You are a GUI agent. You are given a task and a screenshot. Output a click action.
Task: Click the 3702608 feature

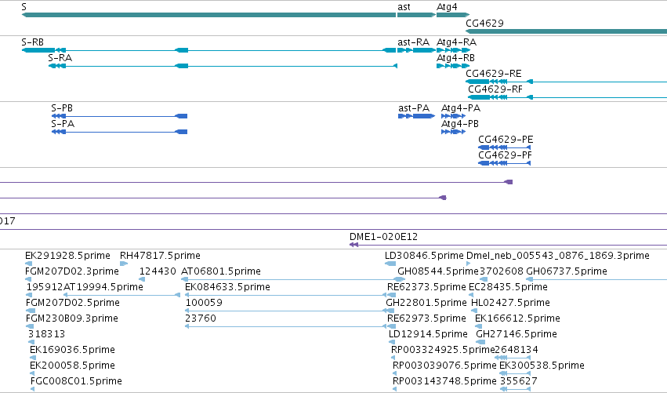[484, 279]
